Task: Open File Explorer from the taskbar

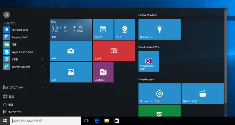Action: pyautogui.click(x=107, y=121)
